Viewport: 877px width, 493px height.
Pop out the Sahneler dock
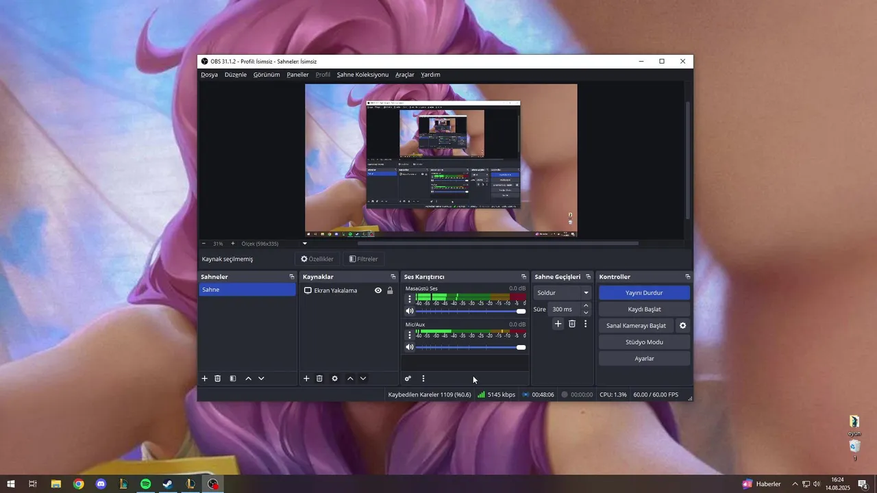tap(292, 277)
